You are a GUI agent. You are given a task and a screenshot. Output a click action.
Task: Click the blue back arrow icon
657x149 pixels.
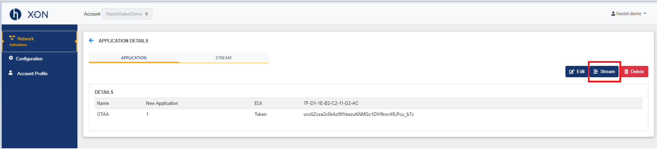[x=91, y=40]
